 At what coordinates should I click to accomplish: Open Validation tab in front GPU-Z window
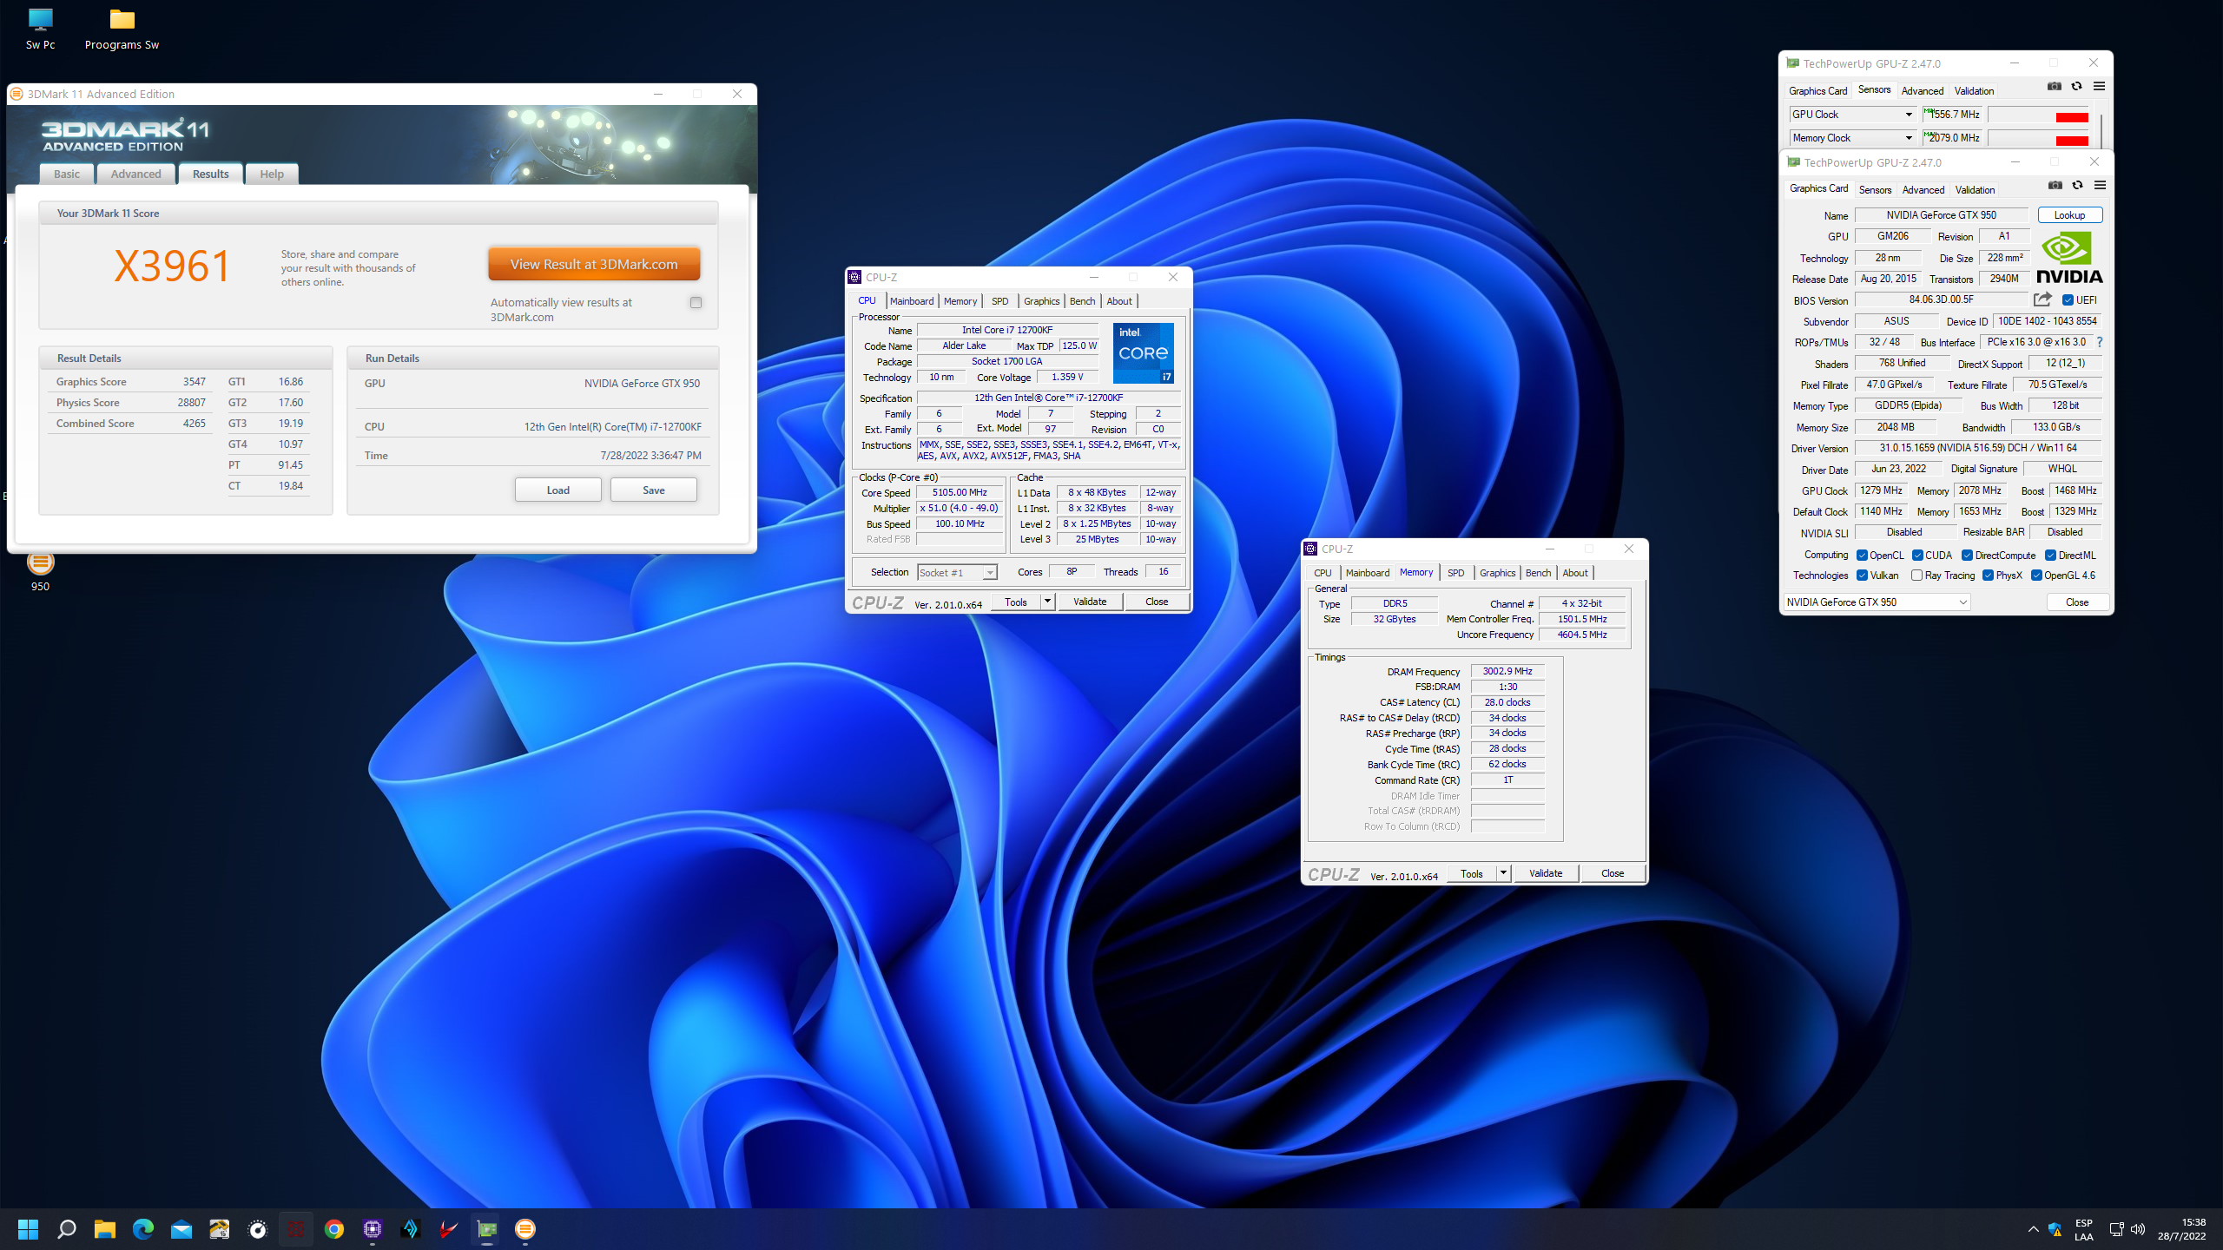(x=1975, y=190)
